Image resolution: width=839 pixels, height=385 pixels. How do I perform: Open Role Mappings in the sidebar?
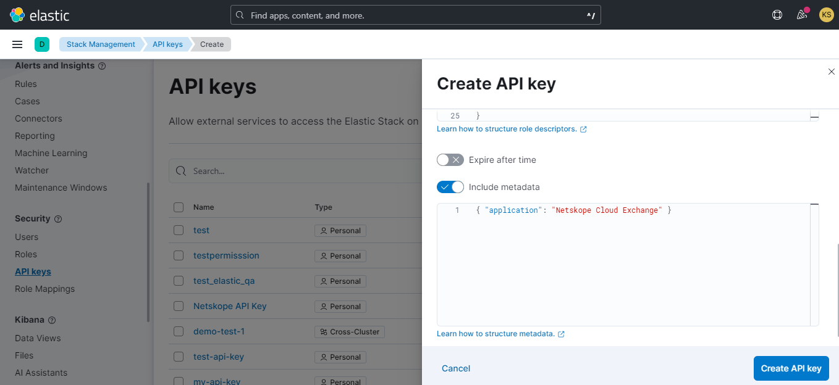click(x=44, y=289)
